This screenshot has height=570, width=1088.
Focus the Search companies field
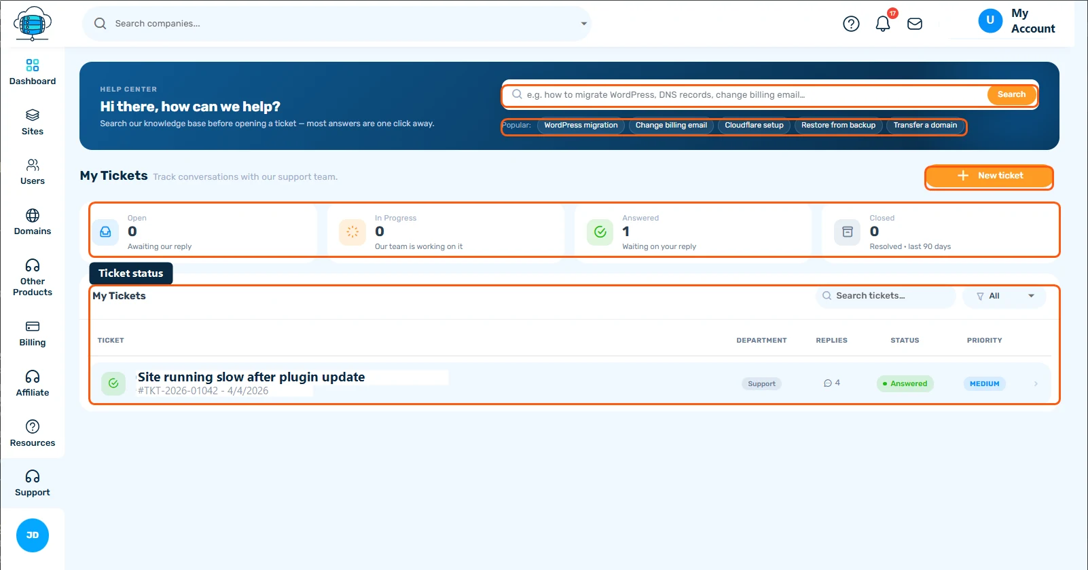click(337, 24)
